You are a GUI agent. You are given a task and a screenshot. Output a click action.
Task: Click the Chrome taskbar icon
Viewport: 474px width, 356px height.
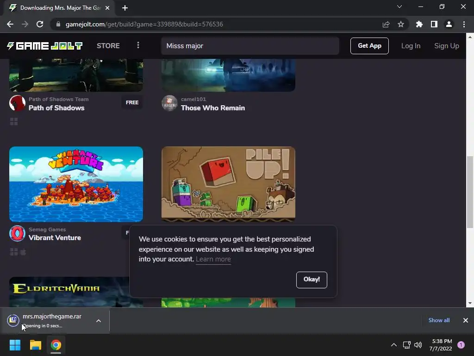pos(56,345)
